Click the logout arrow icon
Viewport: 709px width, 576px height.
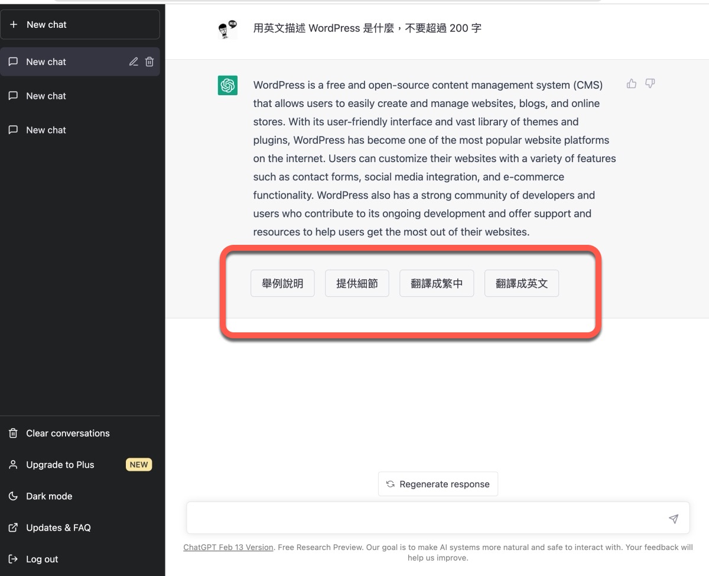[x=13, y=559]
